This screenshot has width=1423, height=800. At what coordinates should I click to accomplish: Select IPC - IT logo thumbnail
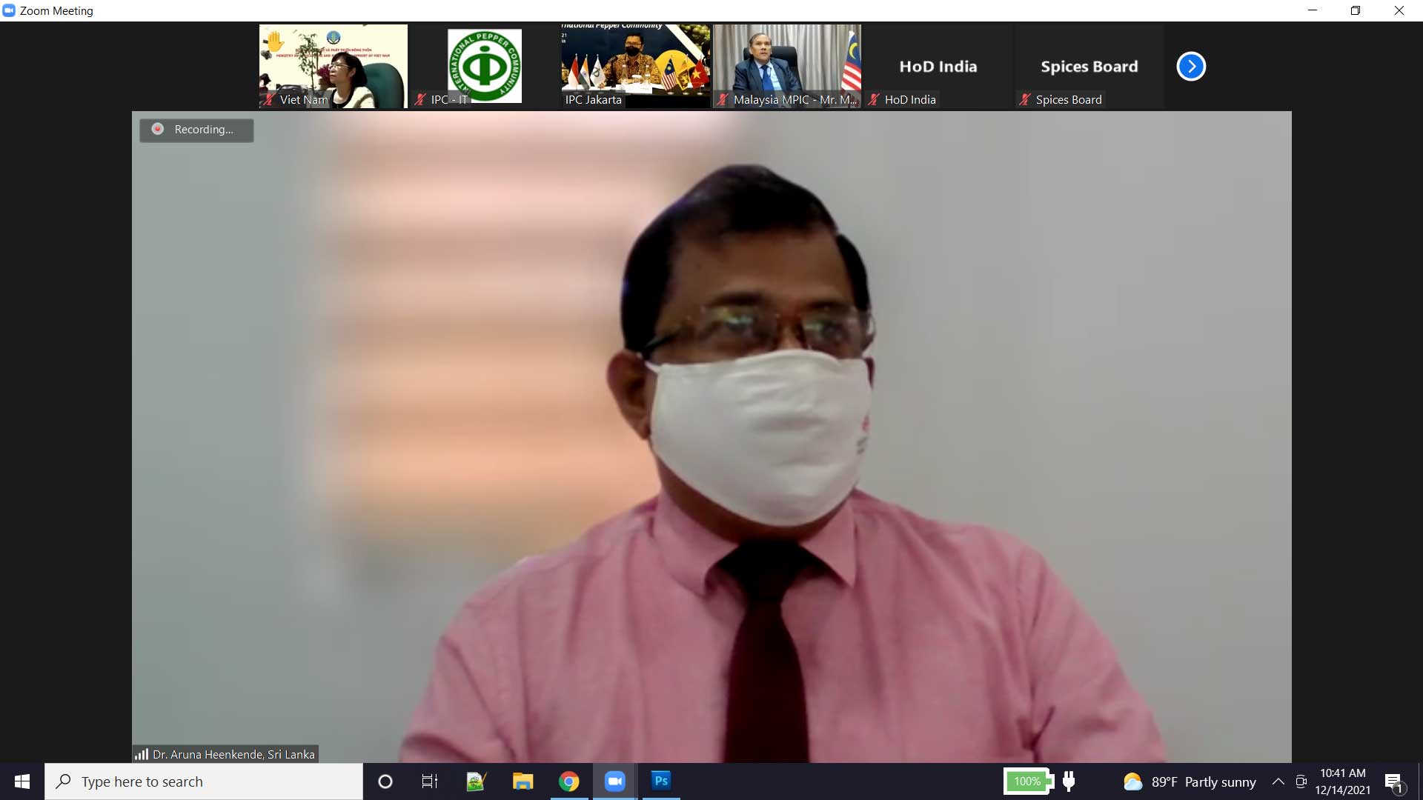pyautogui.click(x=484, y=65)
